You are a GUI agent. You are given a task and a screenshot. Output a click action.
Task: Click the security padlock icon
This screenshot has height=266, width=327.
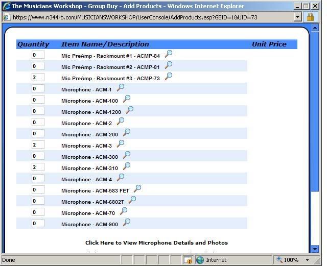(310, 17)
